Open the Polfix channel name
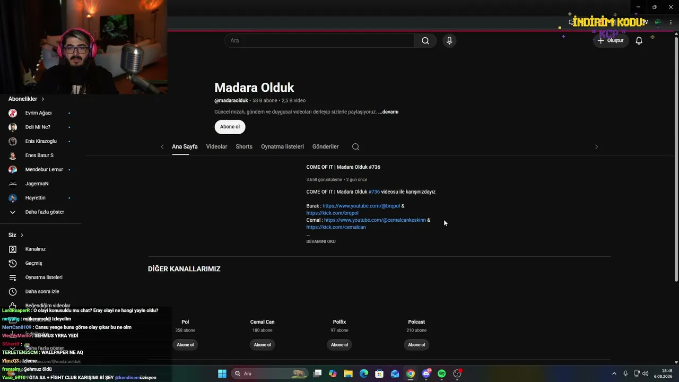Viewport: 679px width, 382px height. coord(339,322)
